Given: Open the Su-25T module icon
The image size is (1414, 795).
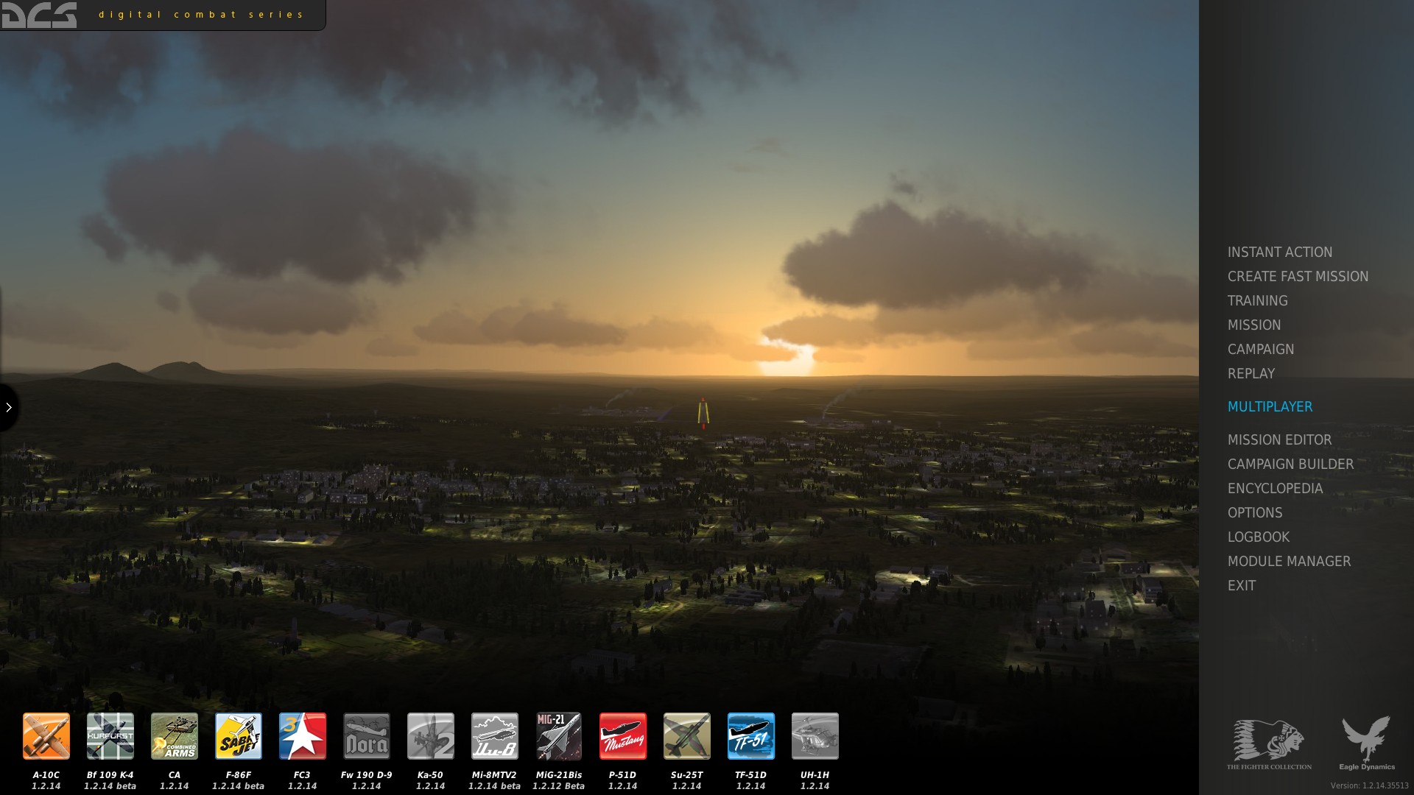Looking at the screenshot, I should (686, 735).
